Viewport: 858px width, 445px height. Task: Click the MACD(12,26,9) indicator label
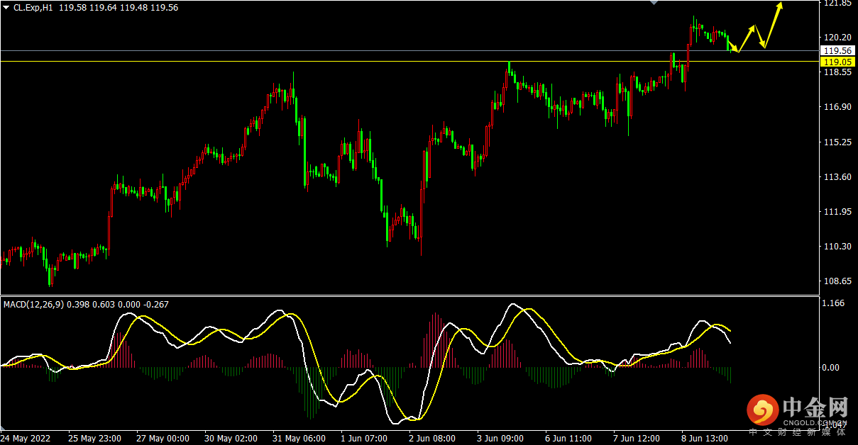point(33,305)
